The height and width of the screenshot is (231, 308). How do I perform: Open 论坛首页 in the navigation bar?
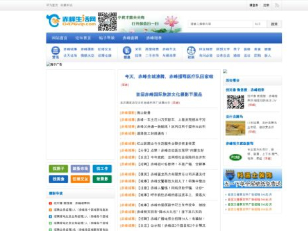tap(83, 38)
